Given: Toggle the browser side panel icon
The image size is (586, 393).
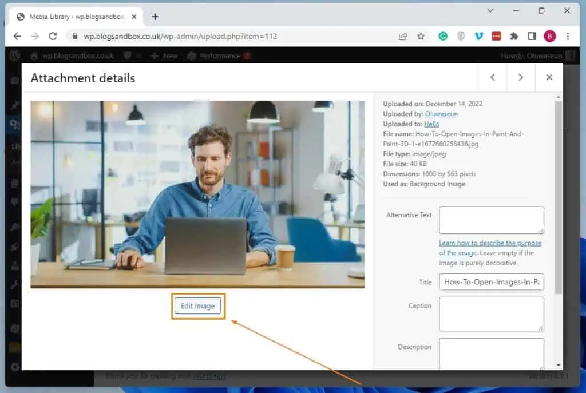Looking at the screenshot, I should click(x=532, y=36).
